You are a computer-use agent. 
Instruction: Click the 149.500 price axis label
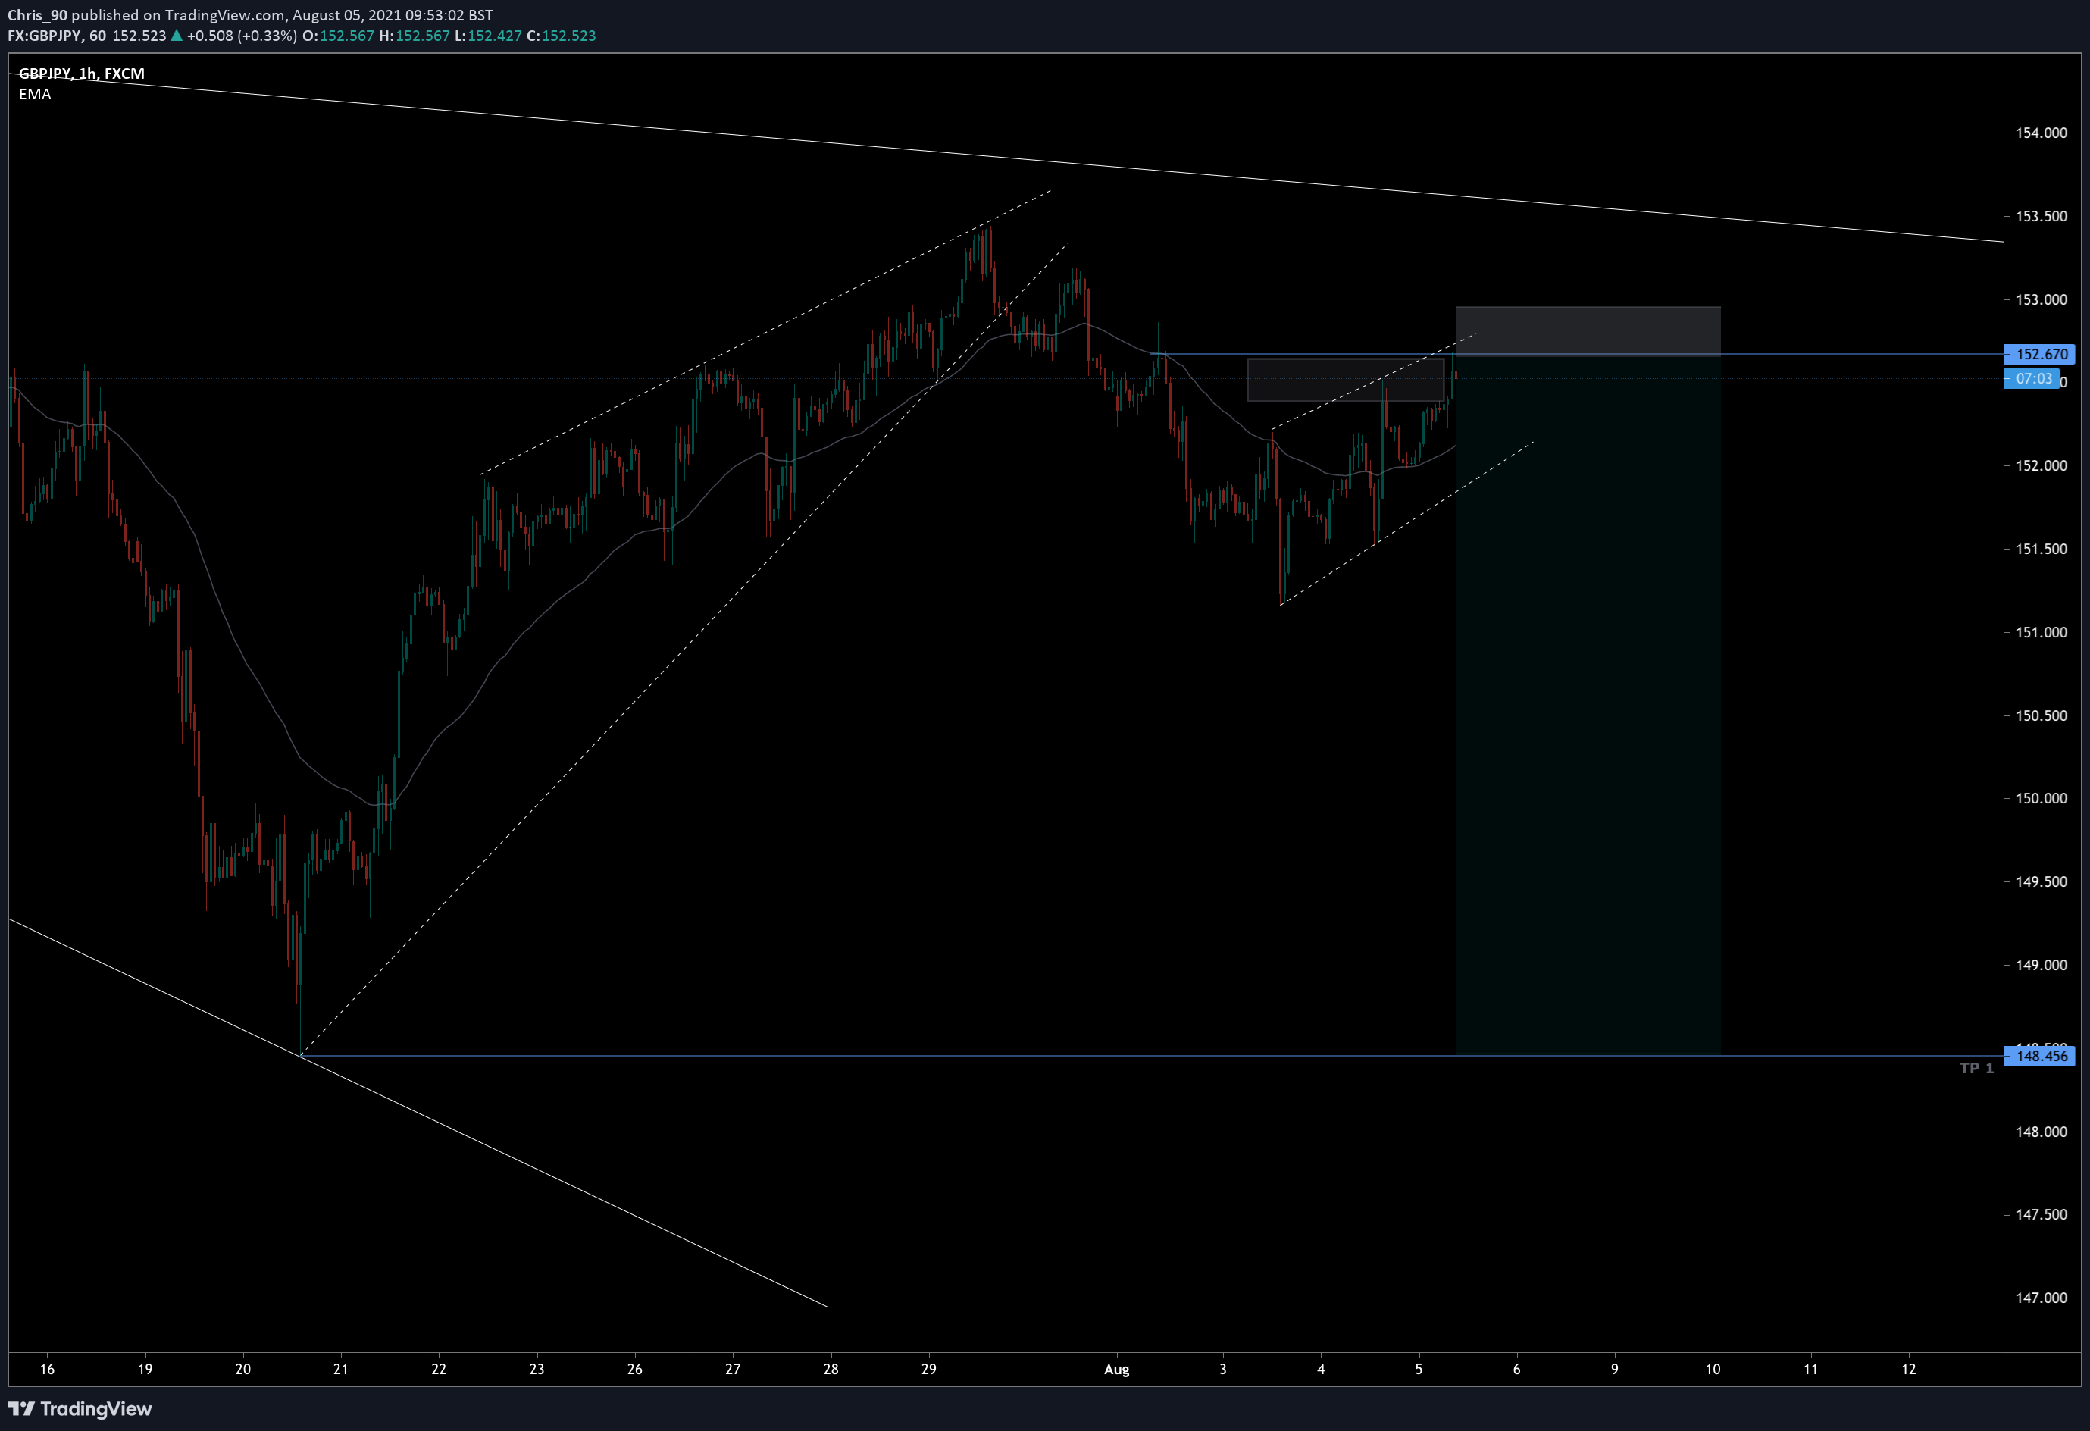pyautogui.click(x=2042, y=882)
